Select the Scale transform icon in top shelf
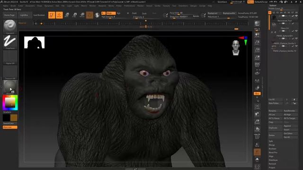The height and width of the screenshot is (170, 303). coord(75,15)
